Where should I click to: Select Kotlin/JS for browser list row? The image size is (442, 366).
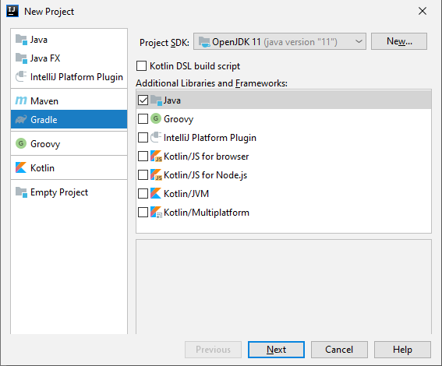click(284, 157)
